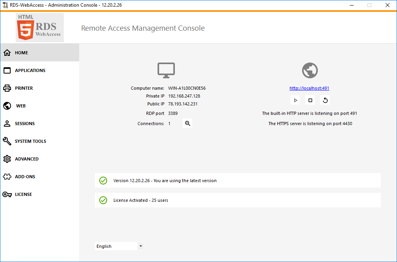Click Remote Access Management Console heading

pos(143,28)
